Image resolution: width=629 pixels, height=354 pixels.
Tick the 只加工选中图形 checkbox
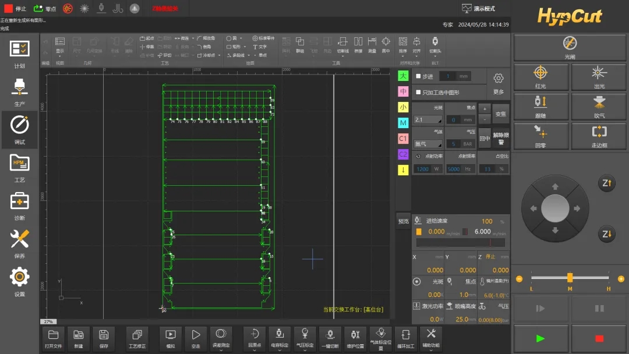(418, 92)
